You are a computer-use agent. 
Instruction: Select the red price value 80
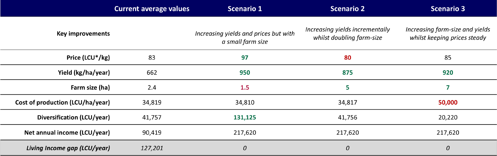347,58
